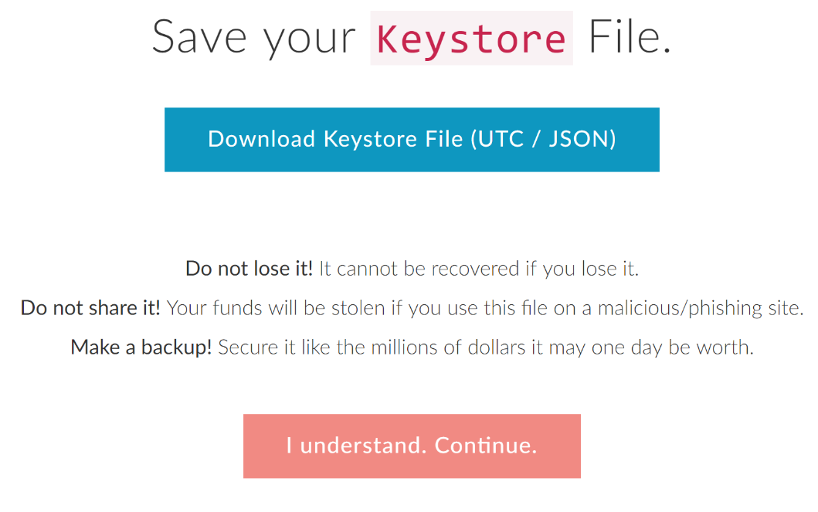Click the word Continue on the red button
The width and height of the screenshot is (818, 512).
tap(485, 446)
